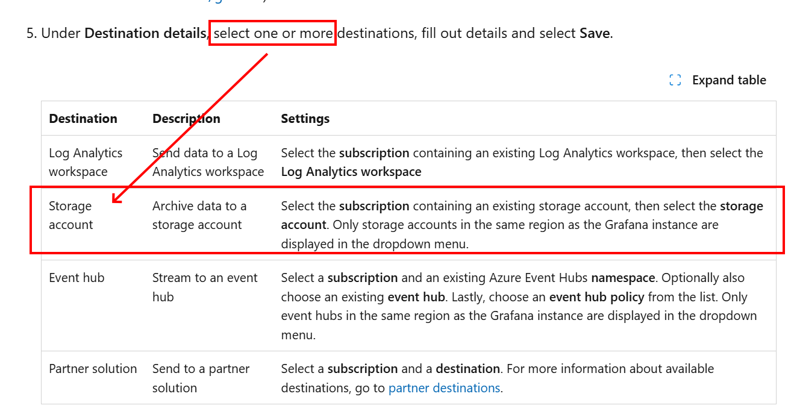Select the Partner solution destination cell
Screen dimensions: 791x417
pyautogui.click(x=93, y=369)
